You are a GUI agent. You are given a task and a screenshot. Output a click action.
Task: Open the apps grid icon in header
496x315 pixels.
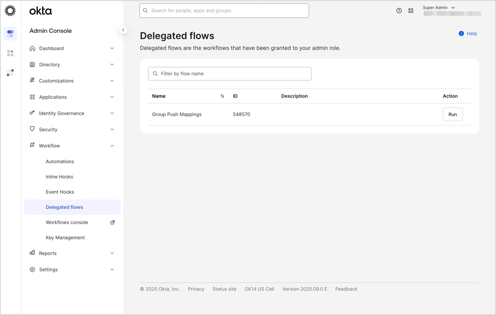(411, 11)
